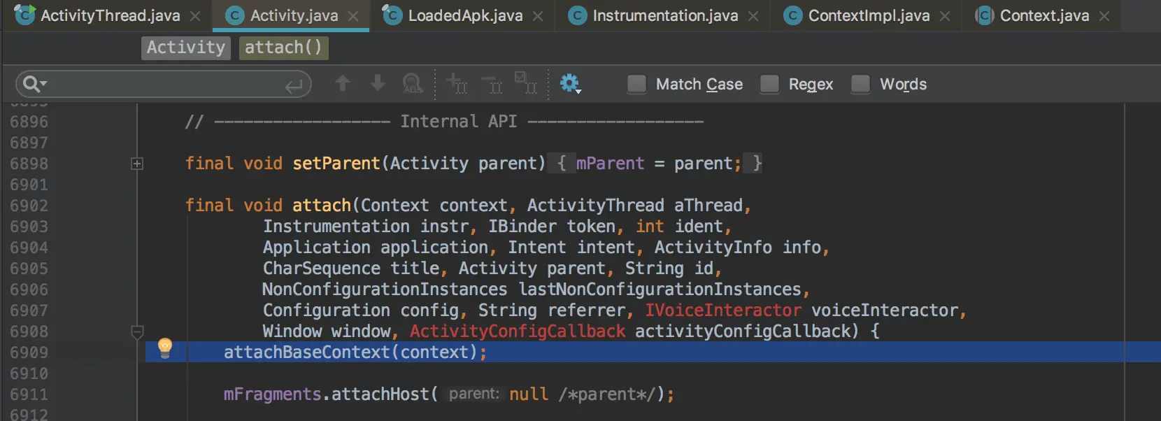
Task: Go to previous occurrence with up arrow
Action: point(342,83)
